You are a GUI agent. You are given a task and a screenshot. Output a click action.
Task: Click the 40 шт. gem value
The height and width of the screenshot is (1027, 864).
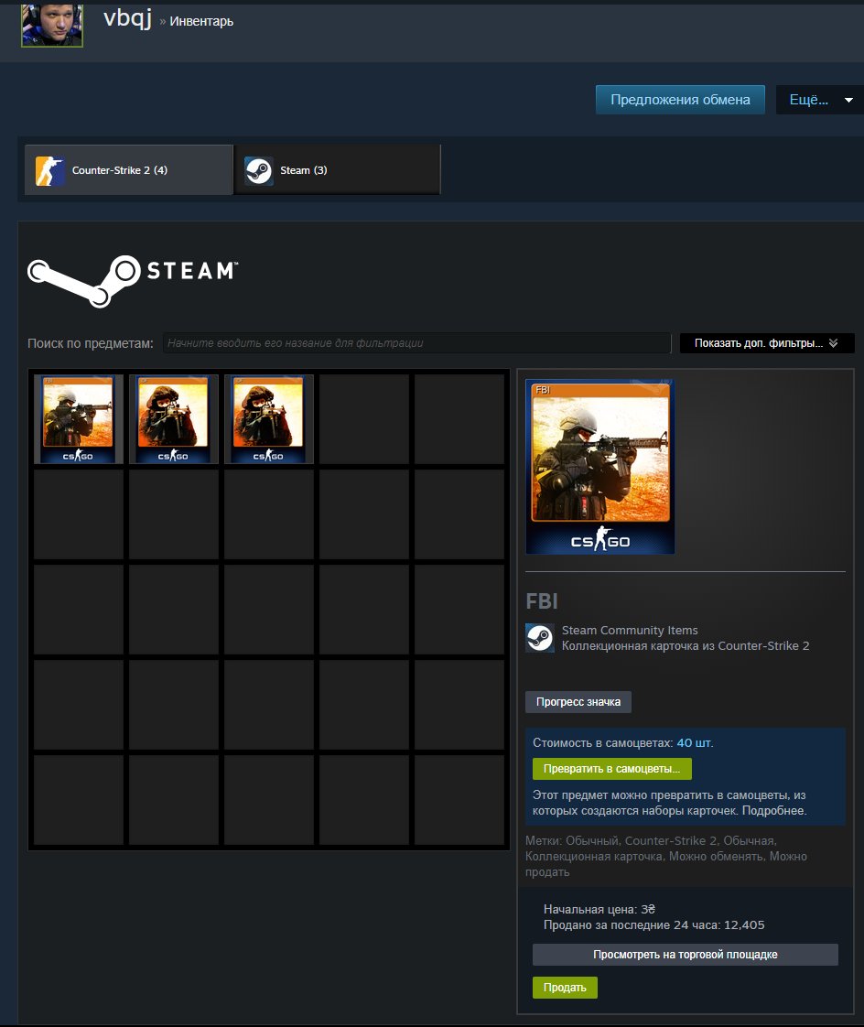pyautogui.click(x=695, y=743)
